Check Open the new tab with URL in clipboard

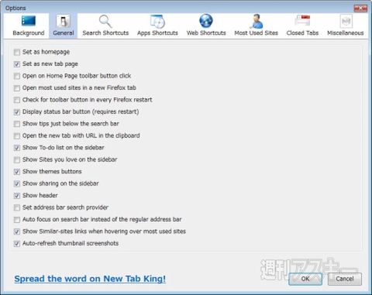click(17, 135)
